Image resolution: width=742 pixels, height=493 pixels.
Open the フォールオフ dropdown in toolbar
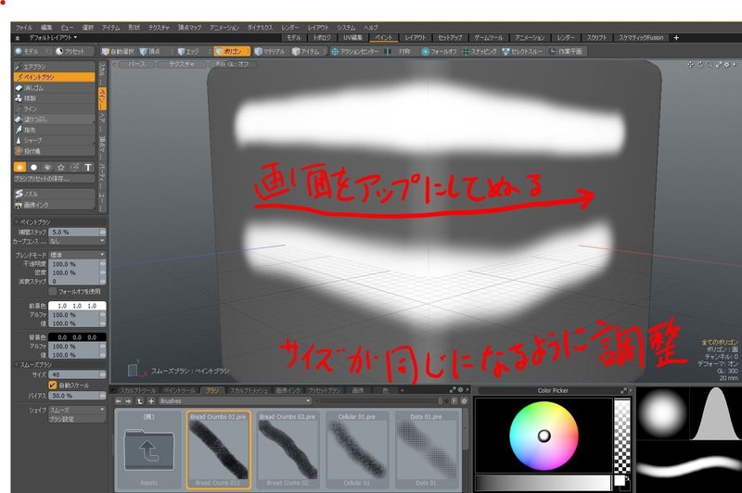click(x=440, y=51)
